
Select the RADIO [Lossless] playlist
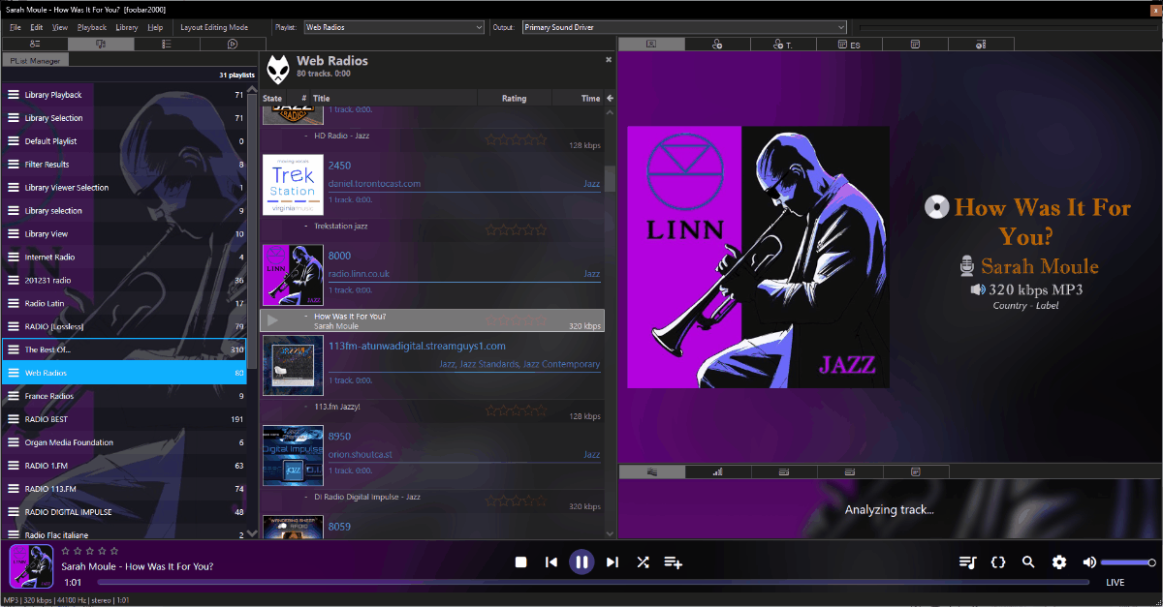click(x=124, y=326)
